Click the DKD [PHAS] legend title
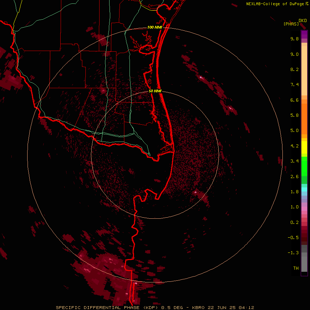Screen dimensions: 310x310 [295, 22]
